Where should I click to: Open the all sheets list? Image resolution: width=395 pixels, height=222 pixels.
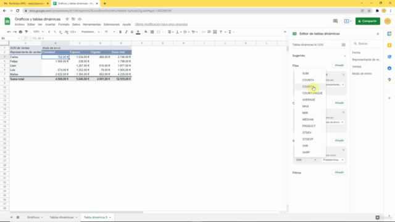[x=18, y=217]
